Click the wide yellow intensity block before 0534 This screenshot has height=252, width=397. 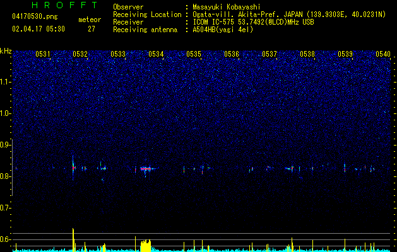point(146,246)
